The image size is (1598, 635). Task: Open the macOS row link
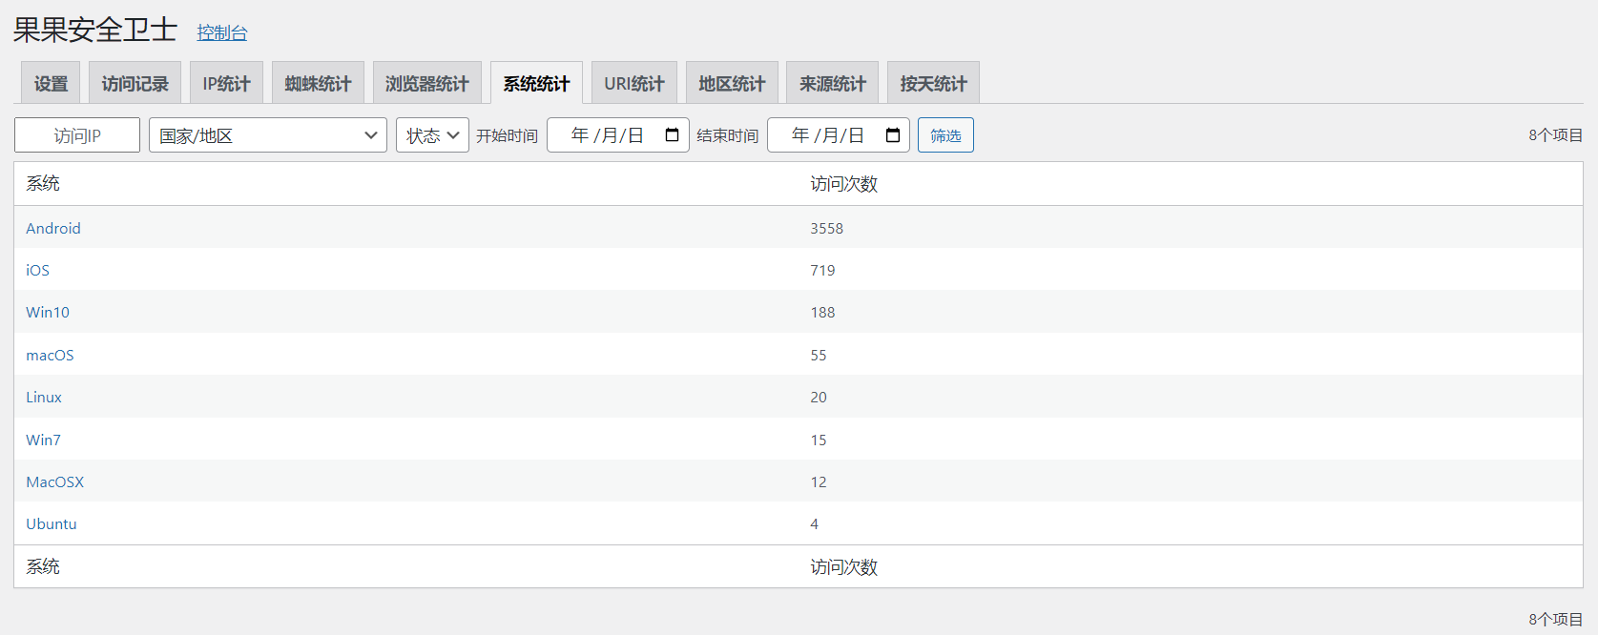coord(50,355)
